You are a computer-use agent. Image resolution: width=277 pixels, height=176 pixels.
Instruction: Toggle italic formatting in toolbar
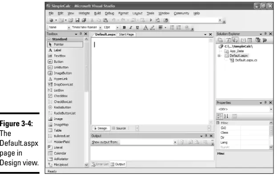[x=131, y=28]
